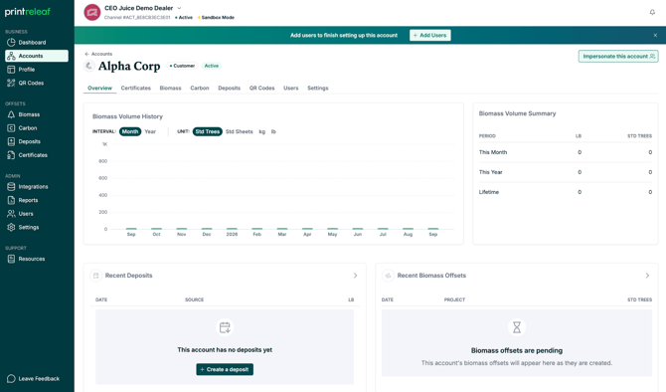Set chart unit to Std Sheets
666x392 pixels.
tap(240, 131)
